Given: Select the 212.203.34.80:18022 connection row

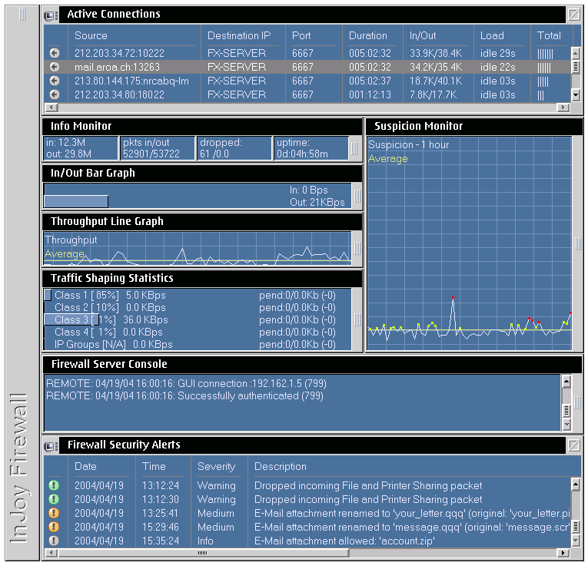Looking at the screenshot, I should tap(307, 94).
